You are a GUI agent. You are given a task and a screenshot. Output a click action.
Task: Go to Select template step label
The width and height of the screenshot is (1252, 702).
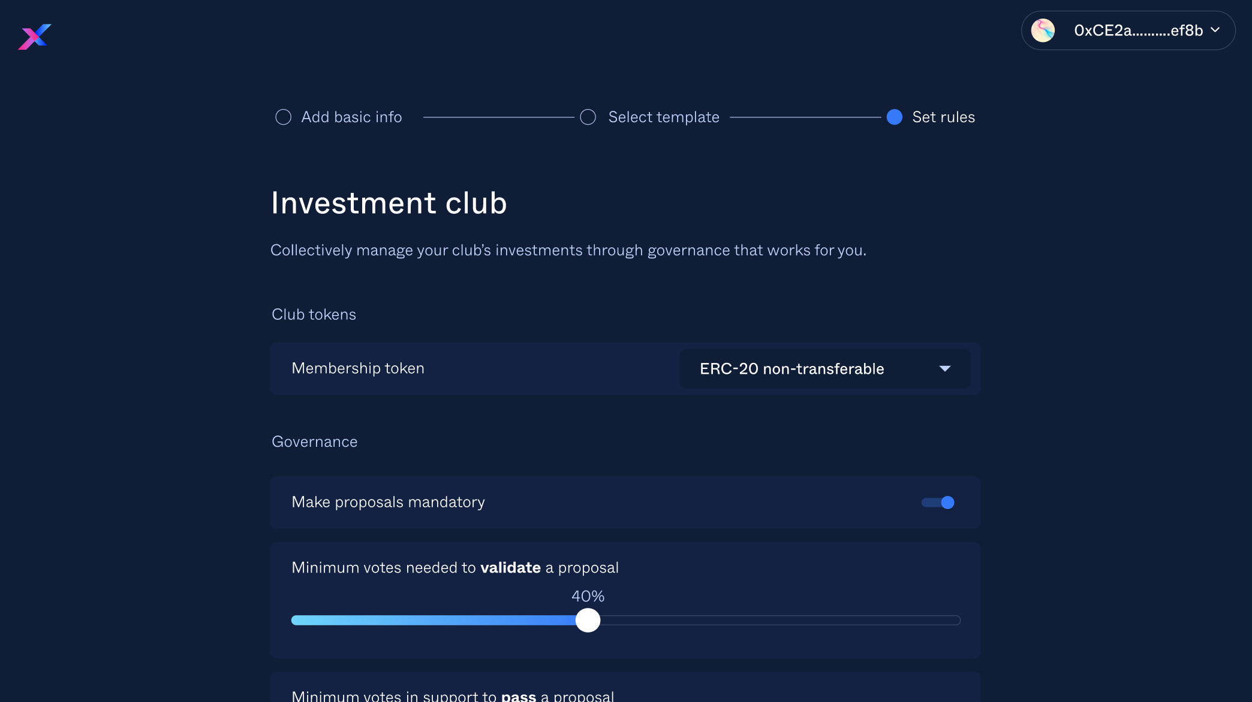pyautogui.click(x=664, y=117)
